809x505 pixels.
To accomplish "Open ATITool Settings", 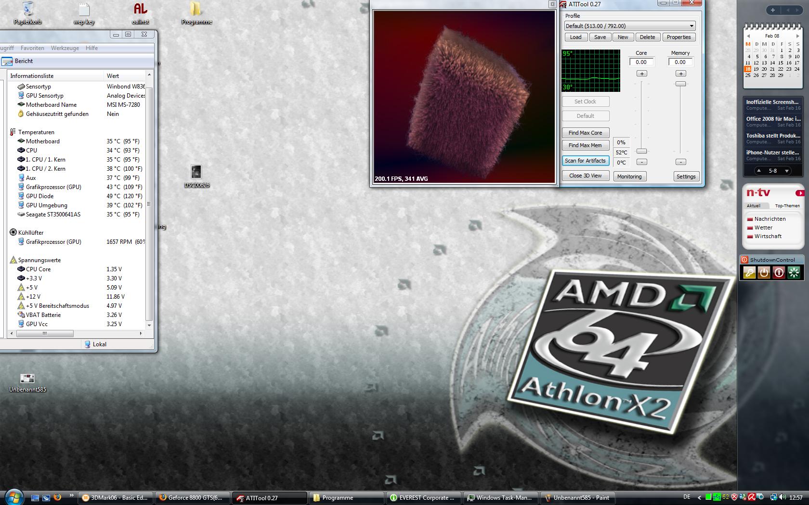I will pyautogui.click(x=686, y=177).
